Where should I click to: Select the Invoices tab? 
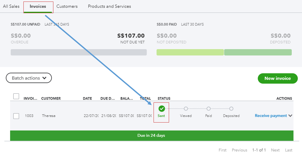coord(38,6)
